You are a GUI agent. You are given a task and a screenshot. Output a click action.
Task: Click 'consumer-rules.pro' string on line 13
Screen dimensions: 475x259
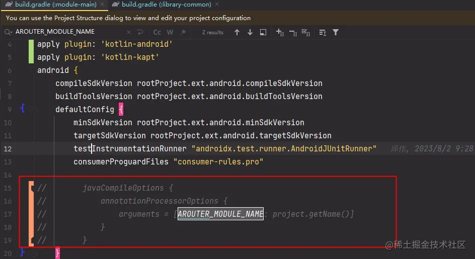coord(218,162)
